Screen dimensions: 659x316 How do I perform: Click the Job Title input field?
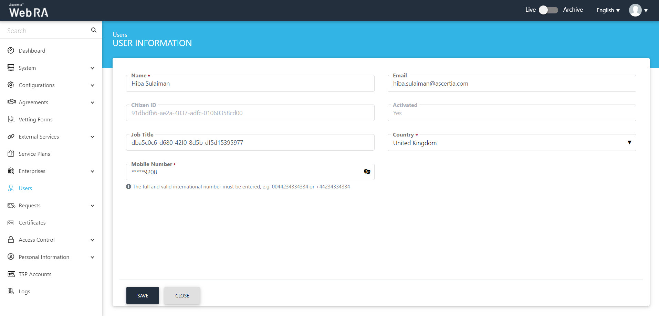pos(250,143)
